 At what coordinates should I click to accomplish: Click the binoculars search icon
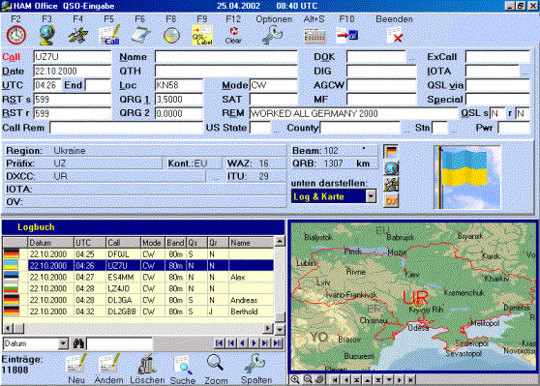[78, 343]
